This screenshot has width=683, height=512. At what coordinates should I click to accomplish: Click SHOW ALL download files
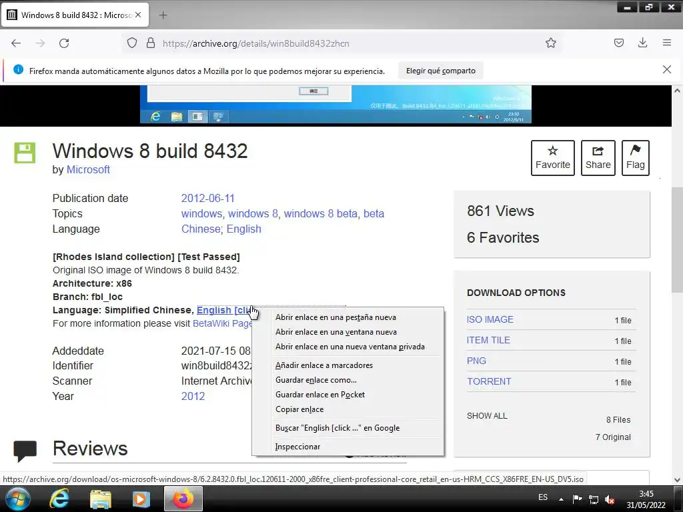487,416
